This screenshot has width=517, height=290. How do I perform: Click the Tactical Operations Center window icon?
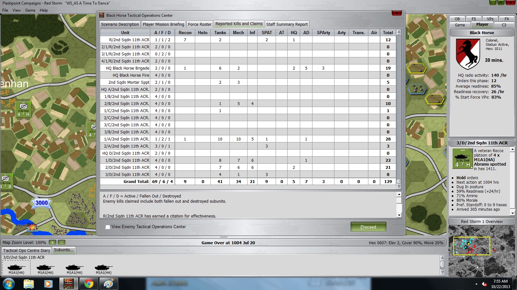tap(102, 15)
